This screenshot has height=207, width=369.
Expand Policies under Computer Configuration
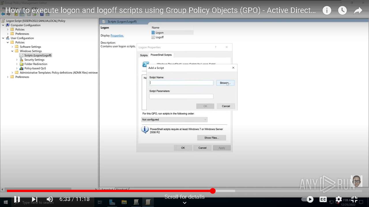8,29
